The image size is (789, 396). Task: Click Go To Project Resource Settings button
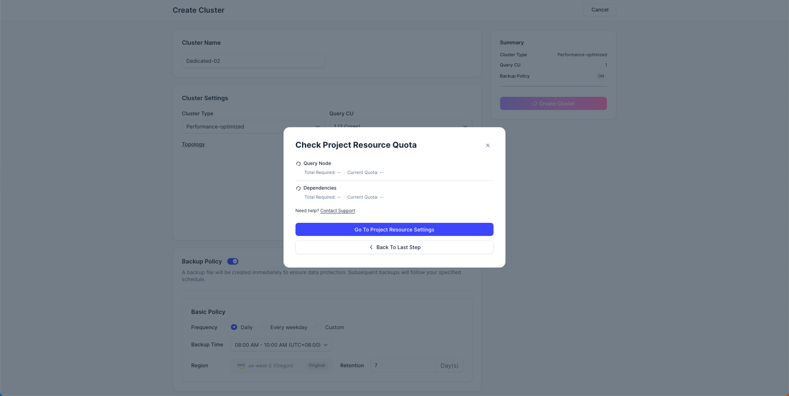pyautogui.click(x=394, y=229)
